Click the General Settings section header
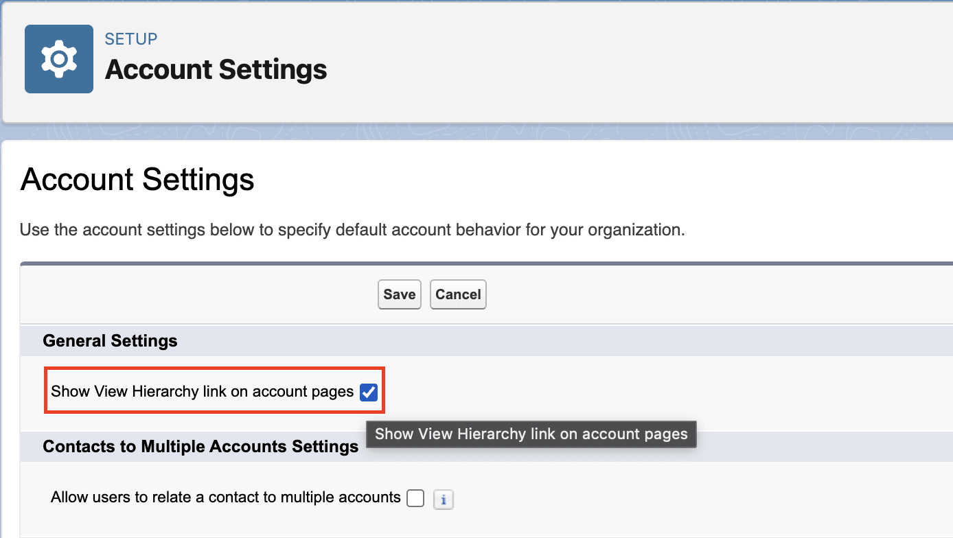This screenshot has width=953, height=538. tap(110, 340)
